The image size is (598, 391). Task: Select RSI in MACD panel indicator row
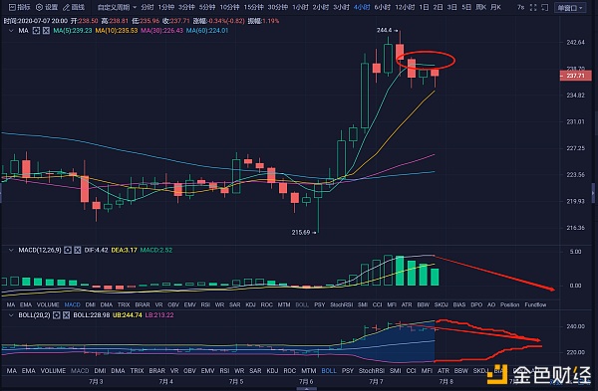[x=205, y=305]
